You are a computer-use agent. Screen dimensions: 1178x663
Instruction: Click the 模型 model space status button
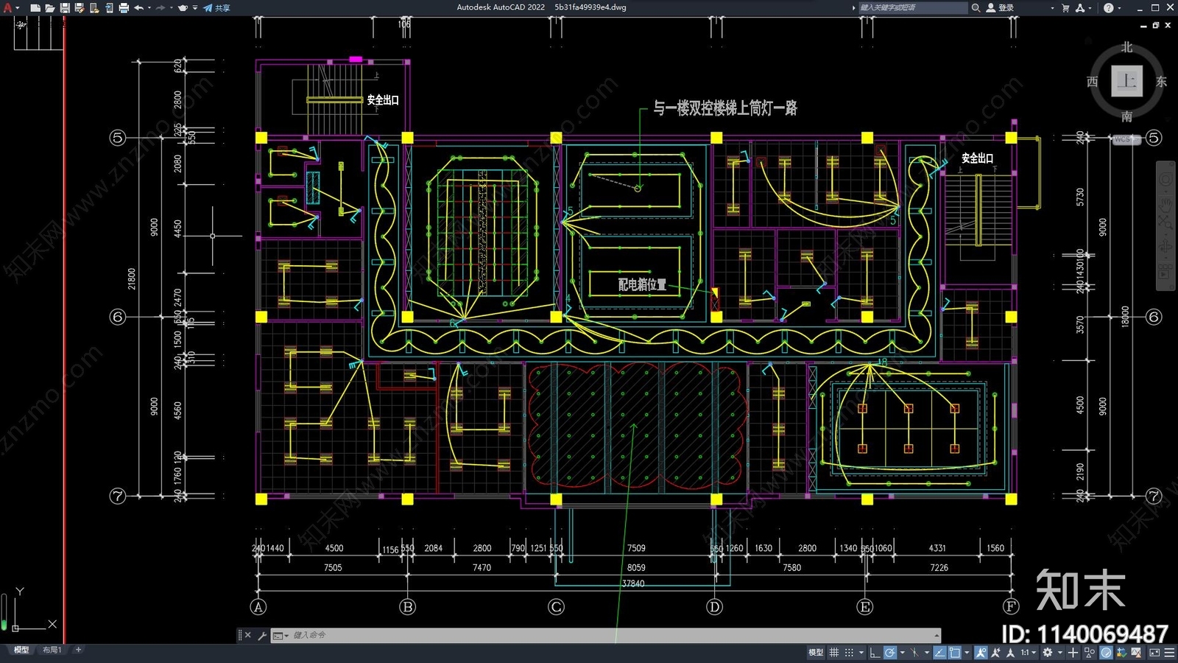[x=816, y=653]
